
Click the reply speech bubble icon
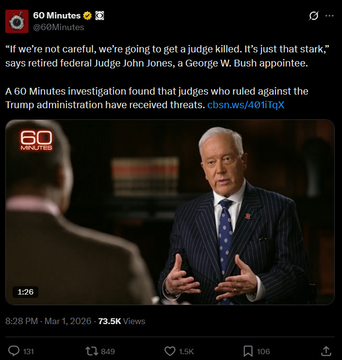click(x=14, y=351)
